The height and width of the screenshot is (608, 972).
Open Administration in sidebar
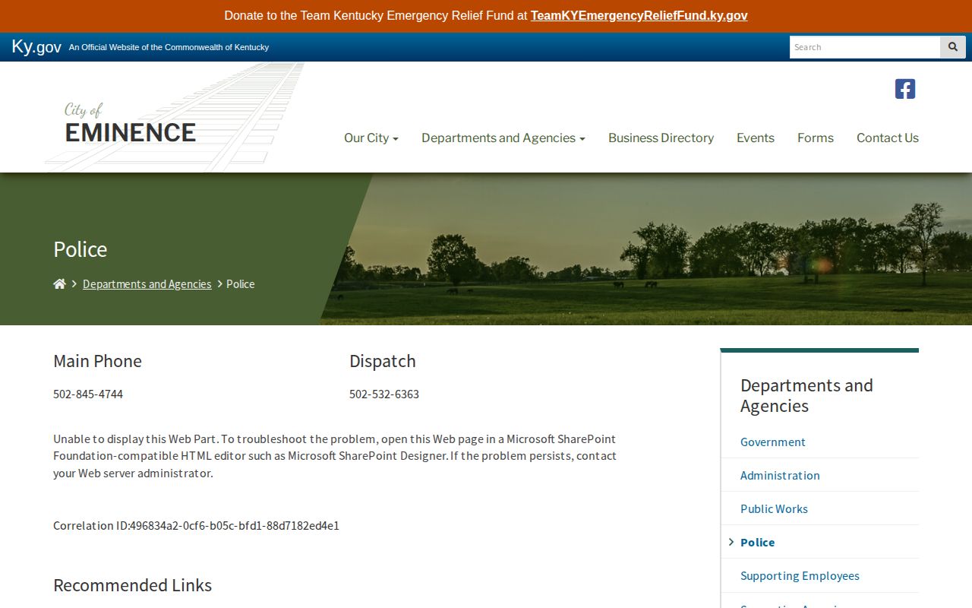780,475
